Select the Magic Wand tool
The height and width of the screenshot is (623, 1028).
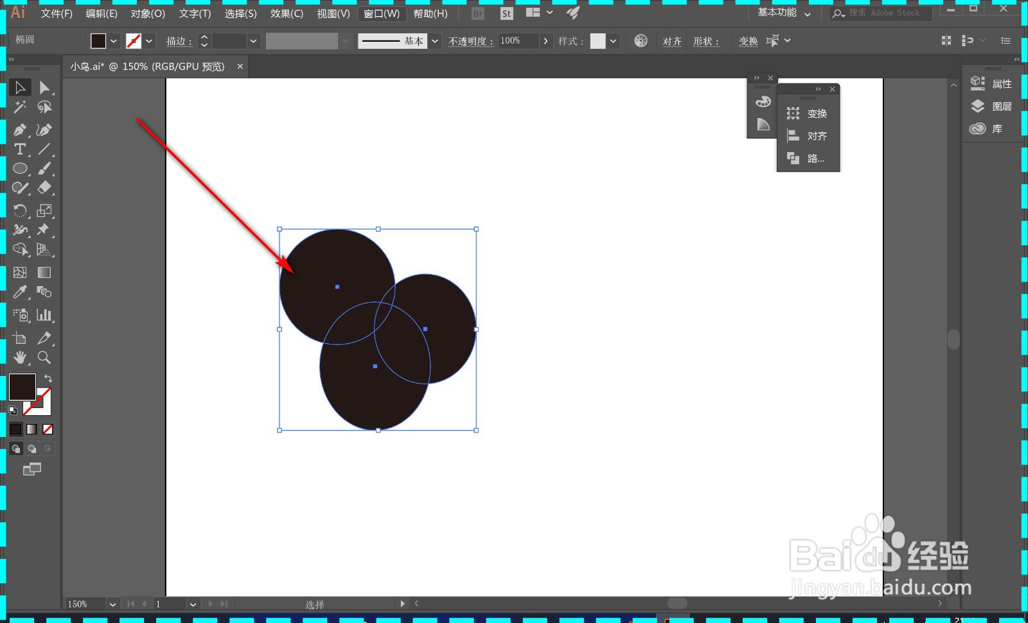coord(20,107)
